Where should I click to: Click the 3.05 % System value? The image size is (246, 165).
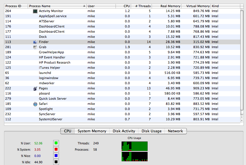tap(37, 150)
